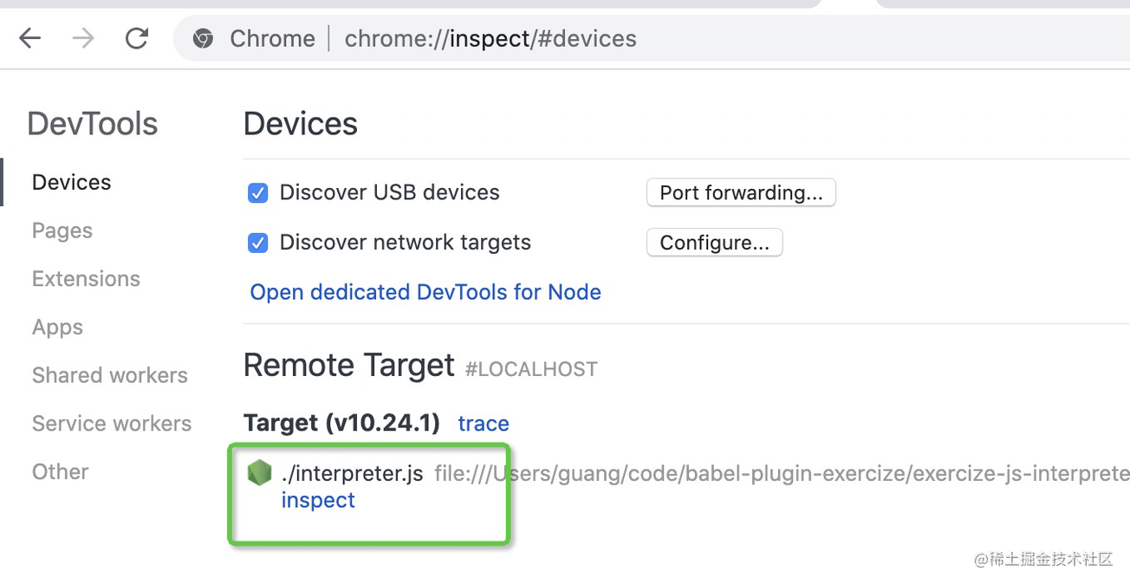Click the trace link

pos(484,424)
